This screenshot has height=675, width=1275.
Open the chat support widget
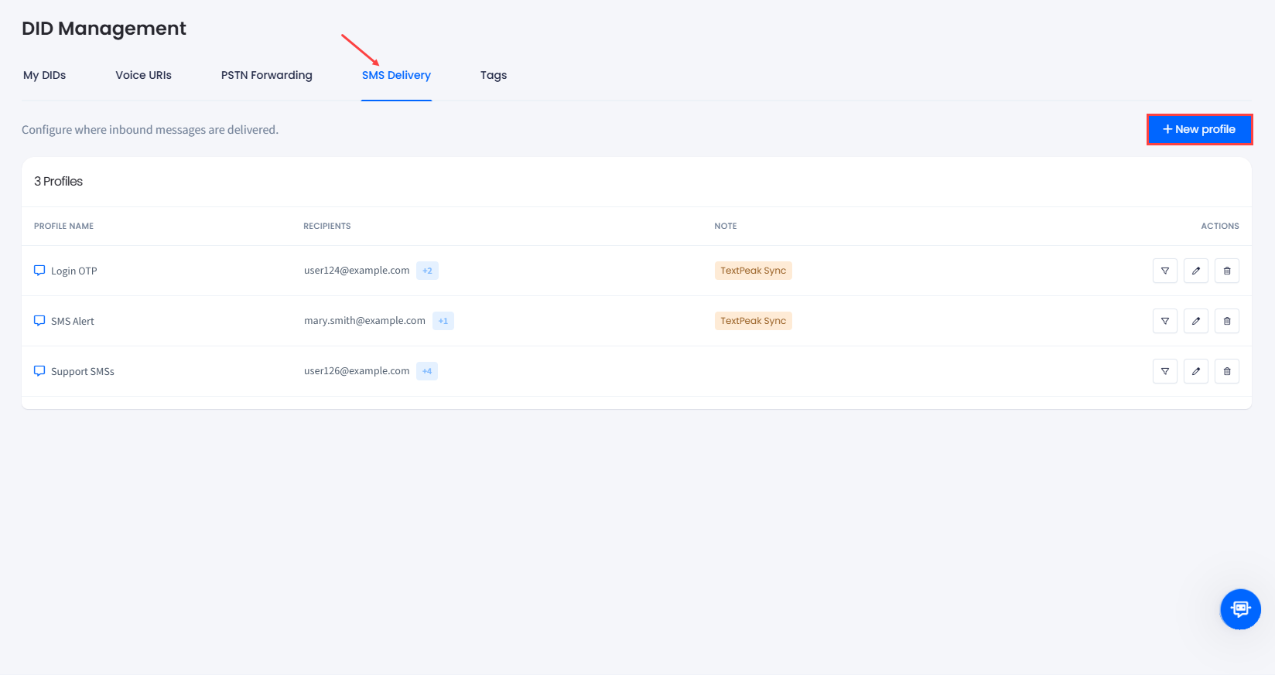(x=1240, y=609)
